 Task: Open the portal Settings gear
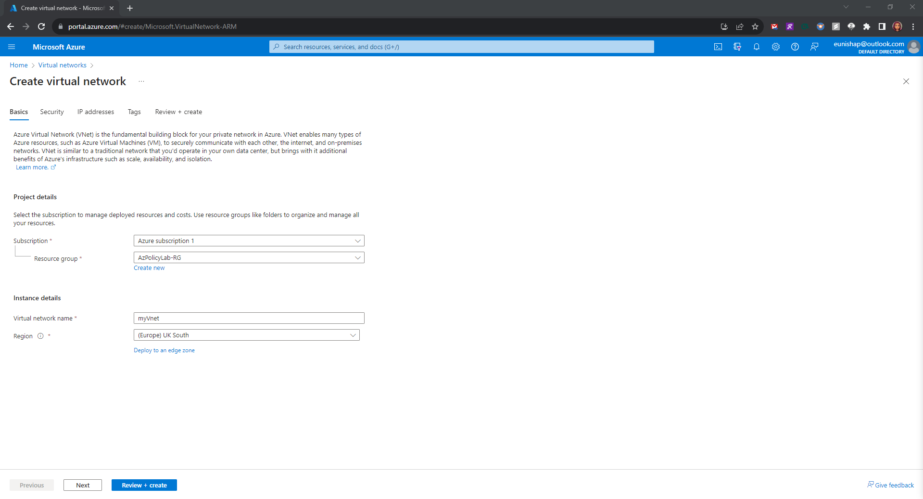(775, 47)
